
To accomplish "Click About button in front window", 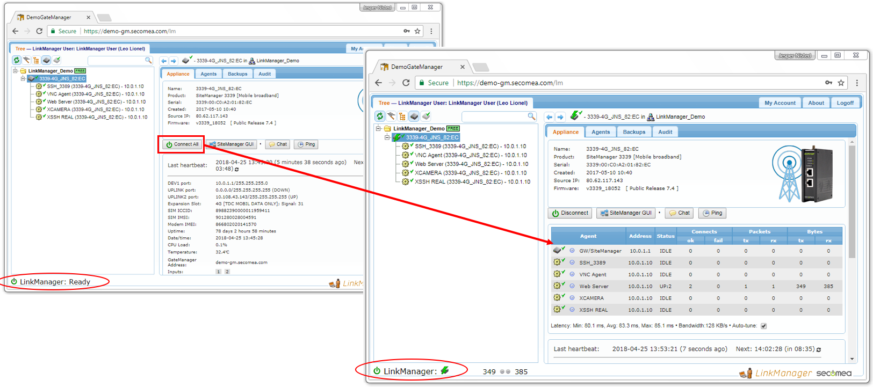I will 816,103.
